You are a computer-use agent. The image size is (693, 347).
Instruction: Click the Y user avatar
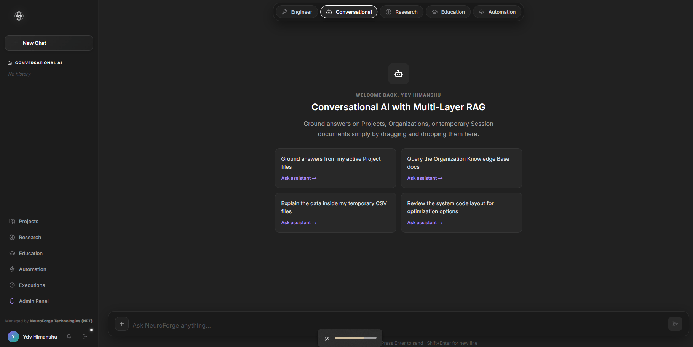click(x=13, y=337)
